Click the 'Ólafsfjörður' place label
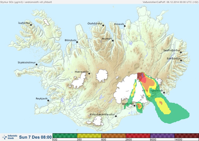Image resolution: width=199 pixels, height=141 pixels. tap(95, 24)
